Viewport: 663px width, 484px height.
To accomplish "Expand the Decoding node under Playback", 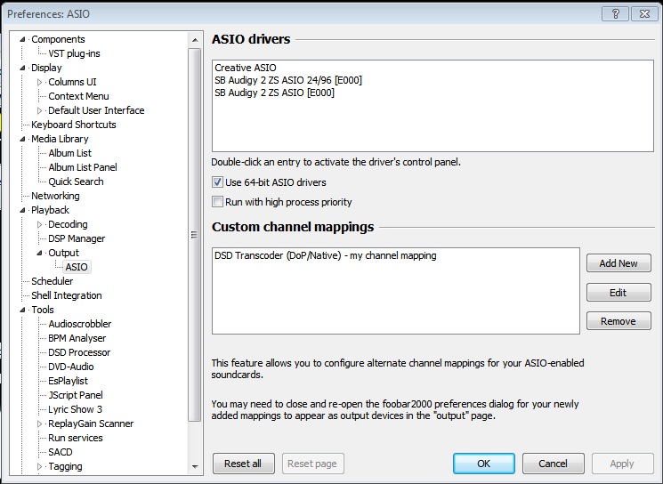I will click(x=40, y=224).
